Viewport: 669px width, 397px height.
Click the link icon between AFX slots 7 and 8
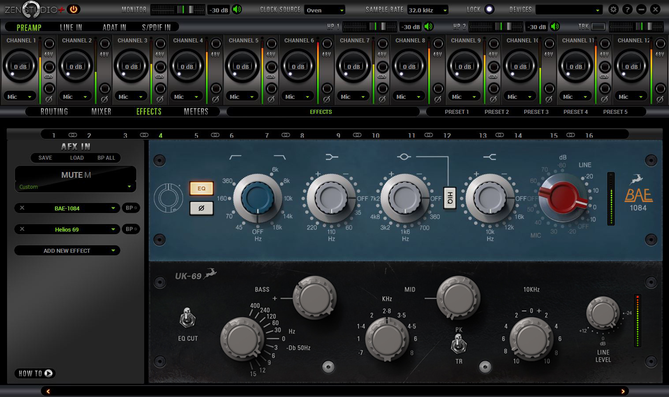(286, 135)
